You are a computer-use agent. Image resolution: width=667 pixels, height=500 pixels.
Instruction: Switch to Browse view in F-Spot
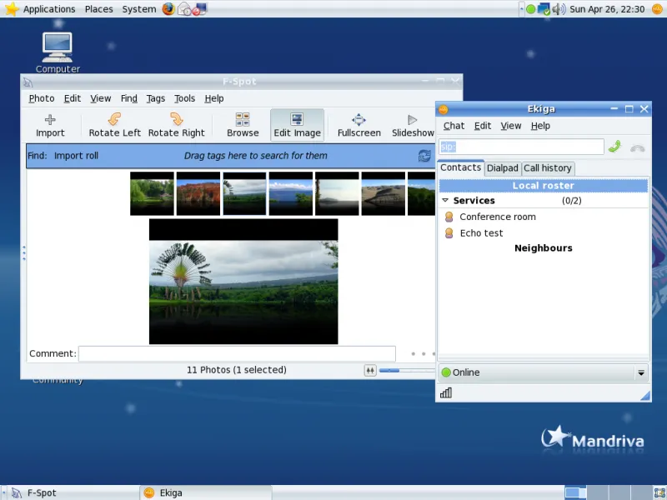[243, 125]
